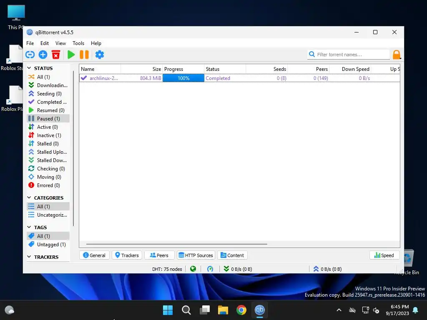Select the Completed status filter
The width and height of the screenshot is (427, 320).
48,102
